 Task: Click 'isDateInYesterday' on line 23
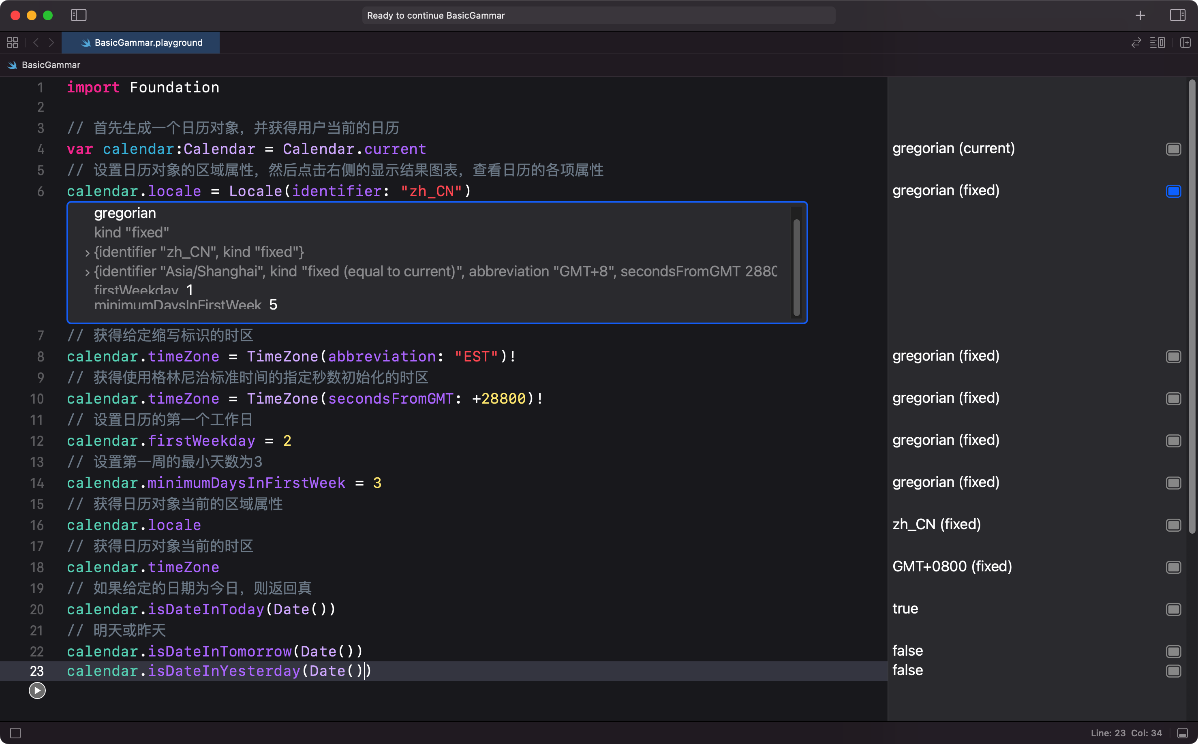[224, 671]
